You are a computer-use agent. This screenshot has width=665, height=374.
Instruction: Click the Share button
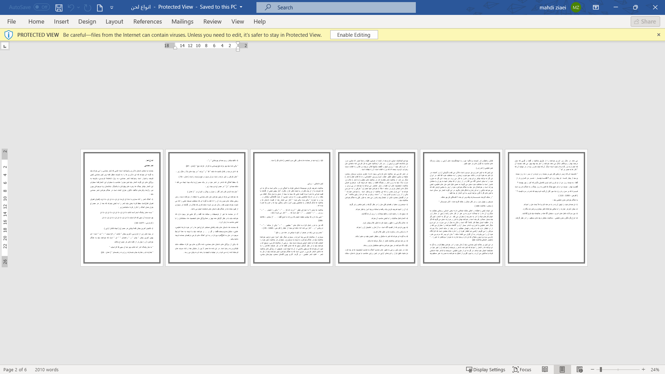645,21
